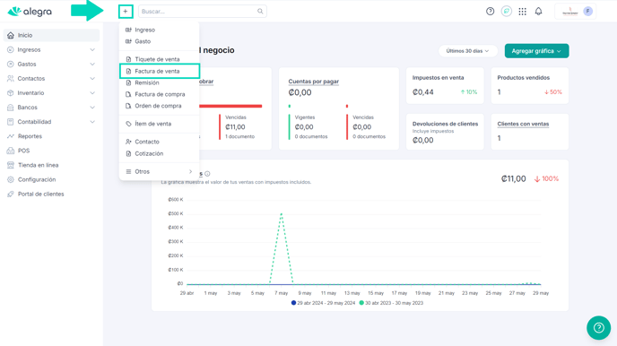Click the info icon beside the sales chart title
Image resolution: width=617 pixels, height=346 pixels.
click(x=207, y=174)
